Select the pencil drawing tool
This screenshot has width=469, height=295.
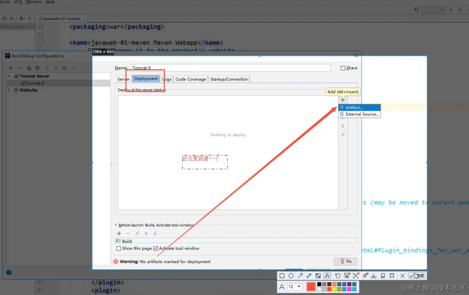[x=309, y=276]
